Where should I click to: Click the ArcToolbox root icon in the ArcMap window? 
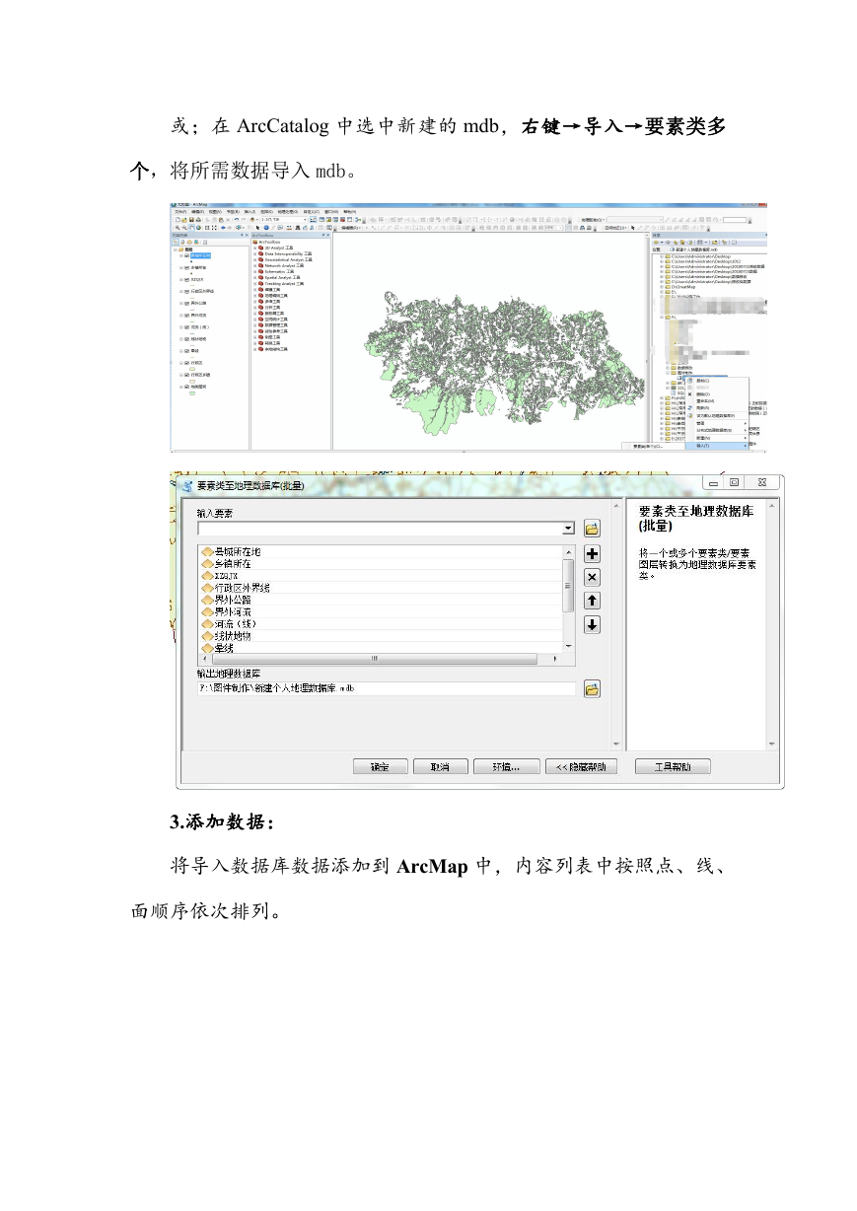(x=254, y=242)
